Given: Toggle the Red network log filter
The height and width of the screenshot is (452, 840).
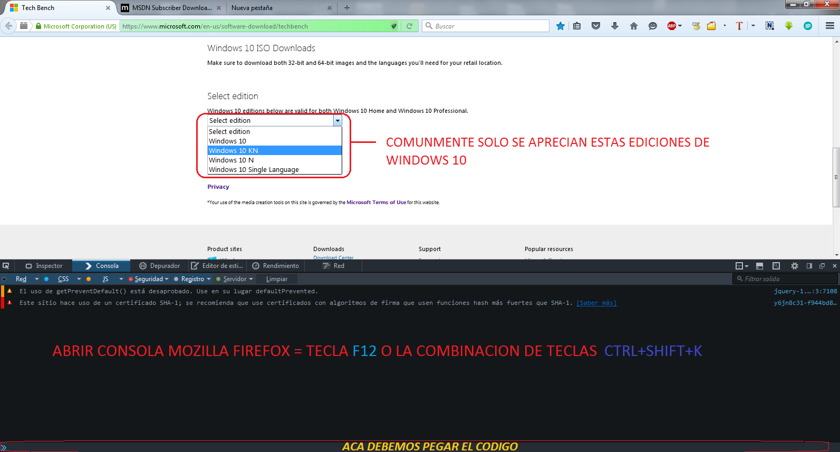Looking at the screenshot, I should click(21, 279).
